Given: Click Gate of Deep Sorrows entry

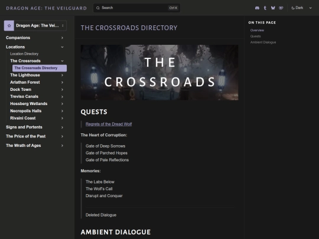Looking at the screenshot, I should [105, 146].
